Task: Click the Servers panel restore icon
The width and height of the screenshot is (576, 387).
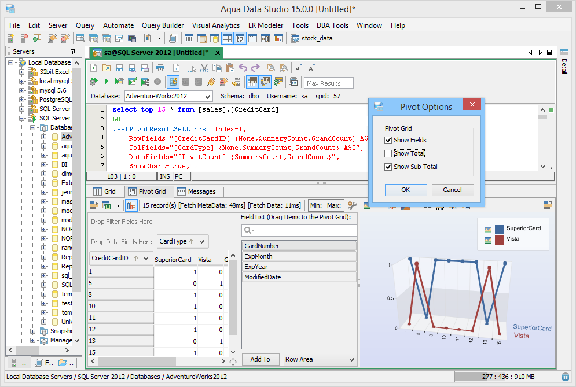Action: 72,51
